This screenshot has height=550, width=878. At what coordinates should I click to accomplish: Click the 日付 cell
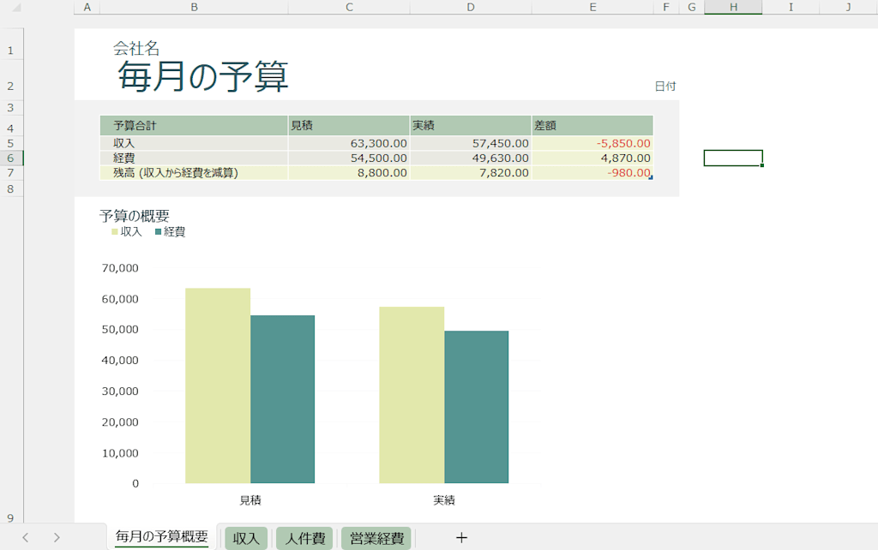click(665, 87)
